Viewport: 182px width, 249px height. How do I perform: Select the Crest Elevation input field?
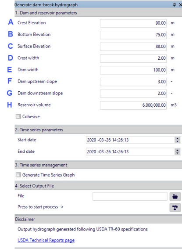point(133,23)
